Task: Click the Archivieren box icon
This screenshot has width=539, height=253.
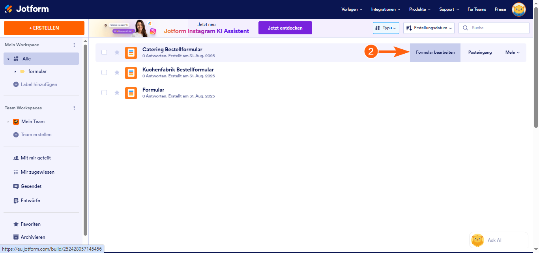Action: (x=16, y=237)
